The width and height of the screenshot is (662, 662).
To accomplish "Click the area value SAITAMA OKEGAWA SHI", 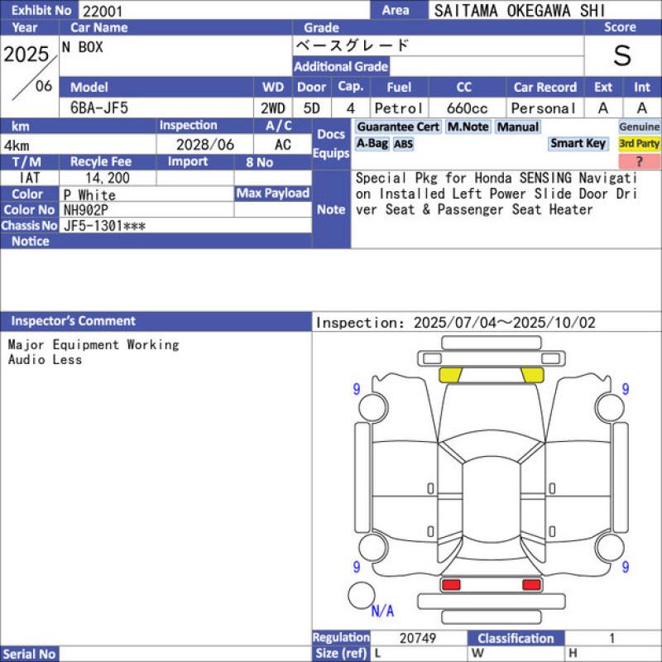I will coord(520,11).
